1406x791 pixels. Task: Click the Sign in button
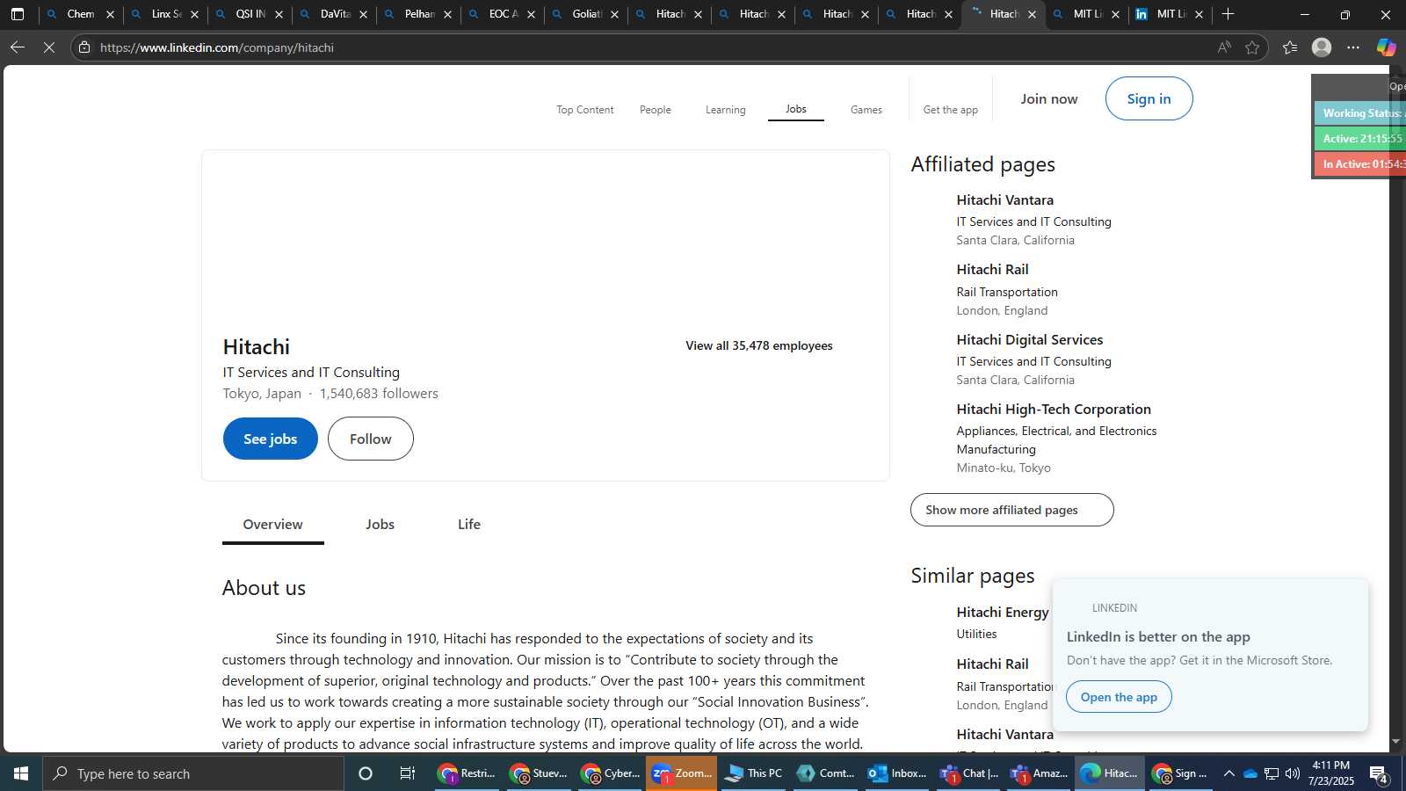click(x=1149, y=98)
